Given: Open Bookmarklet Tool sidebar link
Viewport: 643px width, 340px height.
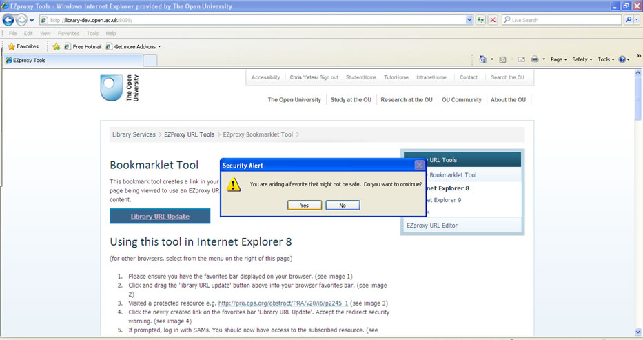Looking at the screenshot, I should [x=453, y=174].
